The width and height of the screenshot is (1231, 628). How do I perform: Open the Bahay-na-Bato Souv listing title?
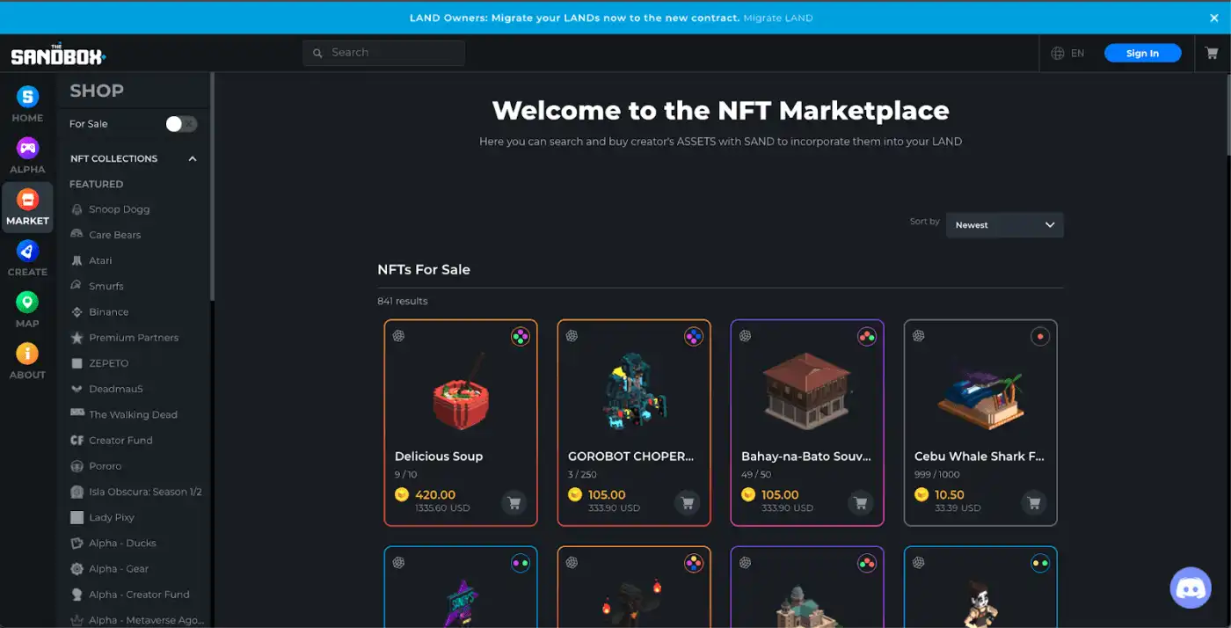806,456
